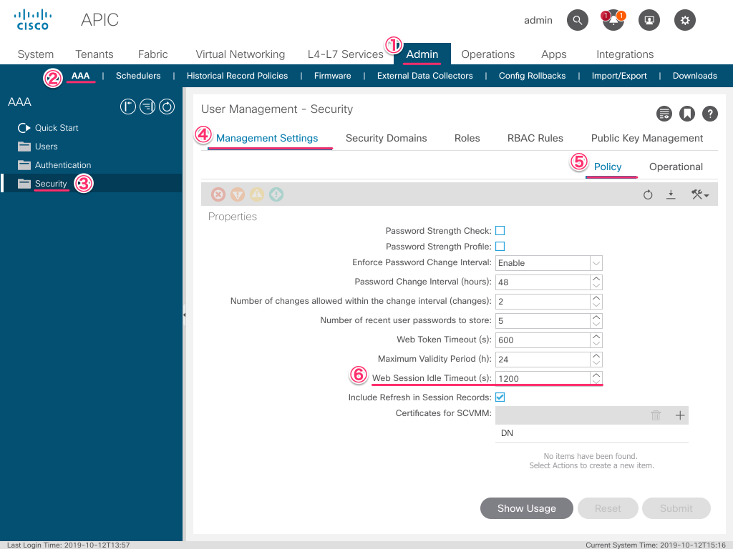Open the object store list icon
This screenshot has height=549, width=733.
pyautogui.click(x=664, y=114)
